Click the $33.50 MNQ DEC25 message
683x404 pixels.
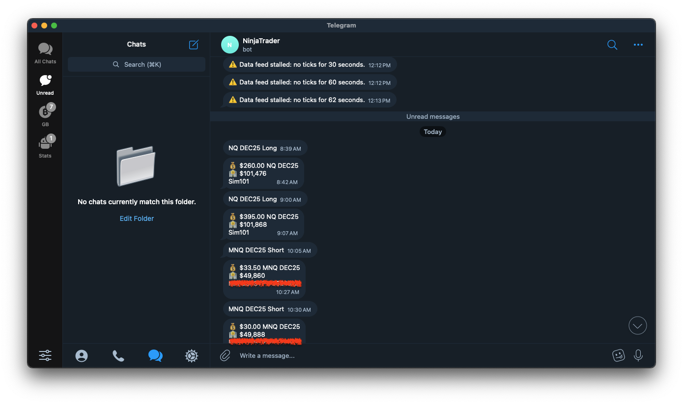(264, 279)
